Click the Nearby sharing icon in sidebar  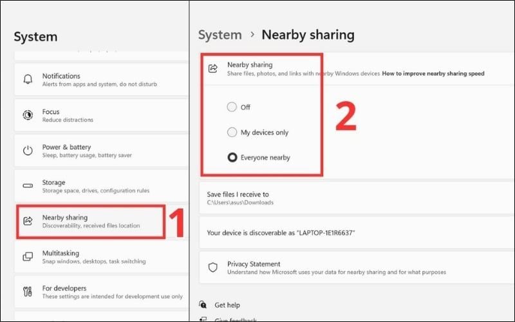28,221
